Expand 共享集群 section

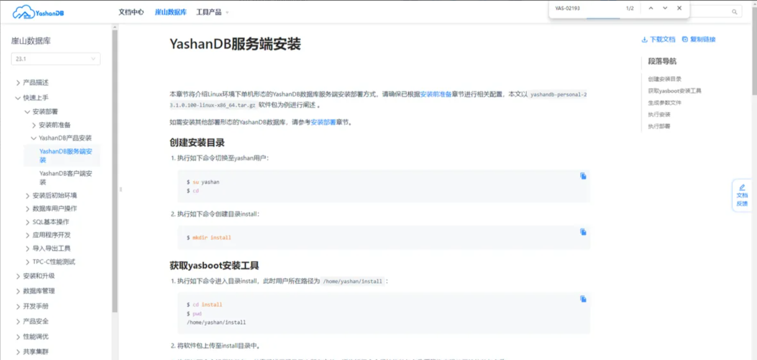[18, 352]
